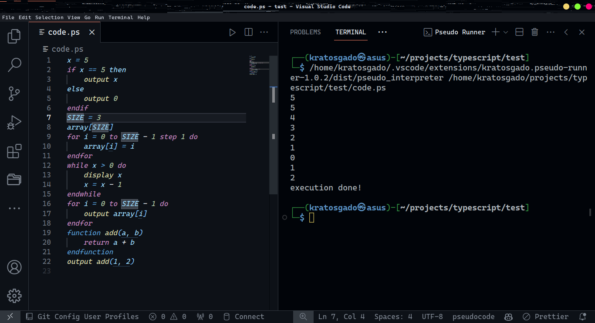Open the Run menu

pos(99,17)
